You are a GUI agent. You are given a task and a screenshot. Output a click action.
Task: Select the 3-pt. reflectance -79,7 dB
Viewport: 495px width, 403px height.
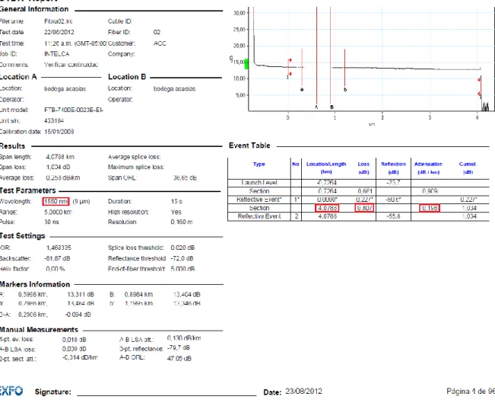179,347
